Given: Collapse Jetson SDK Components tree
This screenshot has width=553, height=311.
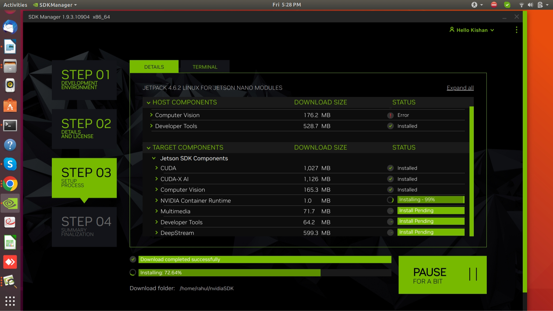Looking at the screenshot, I should pyautogui.click(x=154, y=158).
